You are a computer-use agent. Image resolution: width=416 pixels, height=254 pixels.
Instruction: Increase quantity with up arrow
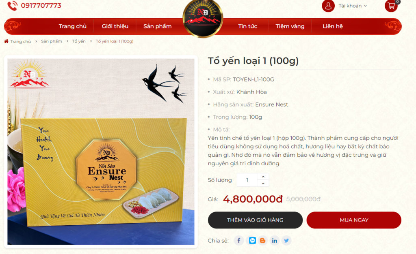click(263, 177)
